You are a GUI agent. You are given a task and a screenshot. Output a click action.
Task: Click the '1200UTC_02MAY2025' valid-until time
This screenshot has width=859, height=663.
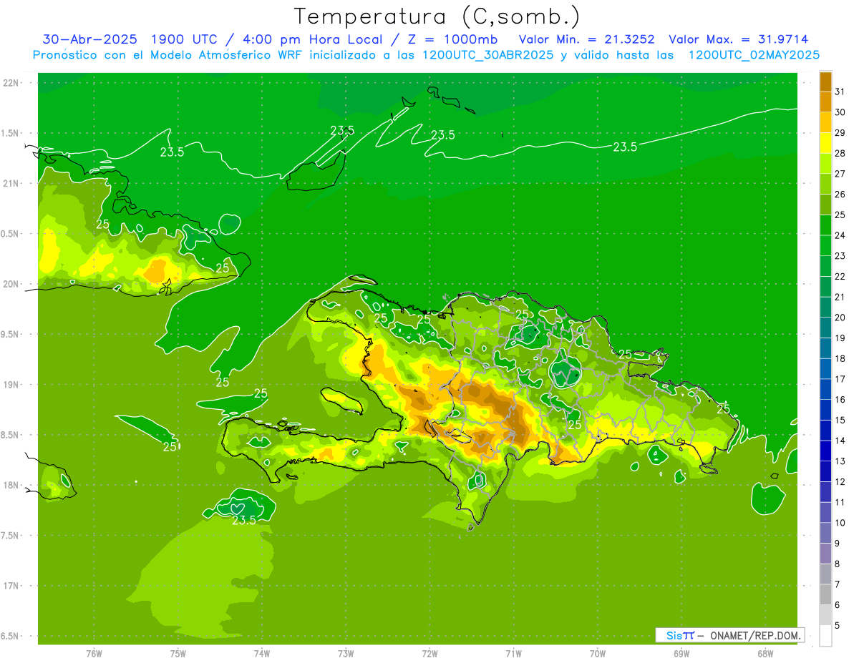point(754,55)
